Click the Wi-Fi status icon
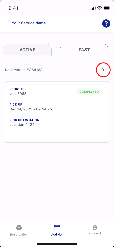Image resolution: width=114 pixels, height=247 pixels. click(x=99, y=8)
